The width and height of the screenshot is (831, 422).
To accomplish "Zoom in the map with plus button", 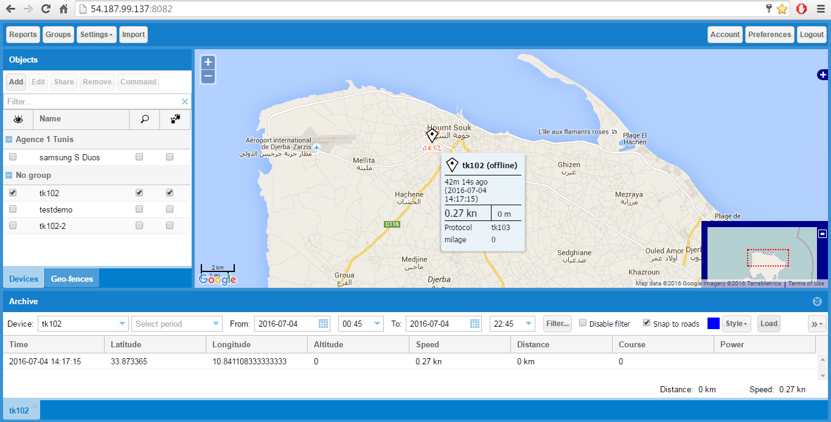I will pyautogui.click(x=208, y=62).
